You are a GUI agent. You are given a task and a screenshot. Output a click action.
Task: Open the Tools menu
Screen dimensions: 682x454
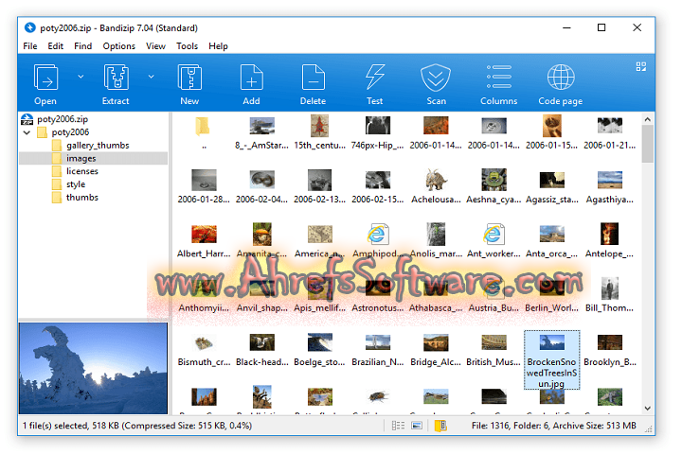(x=187, y=45)
